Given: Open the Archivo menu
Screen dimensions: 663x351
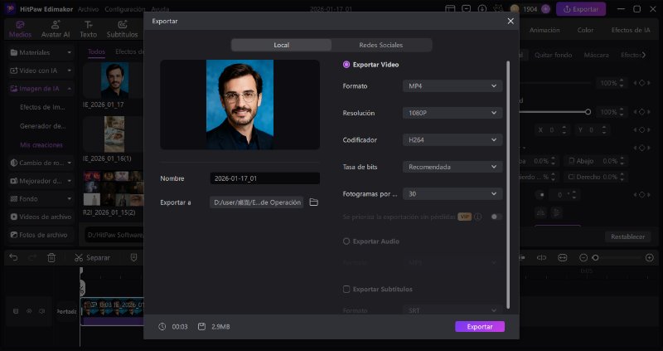Looking at the screenshot, I should (89, 9).
